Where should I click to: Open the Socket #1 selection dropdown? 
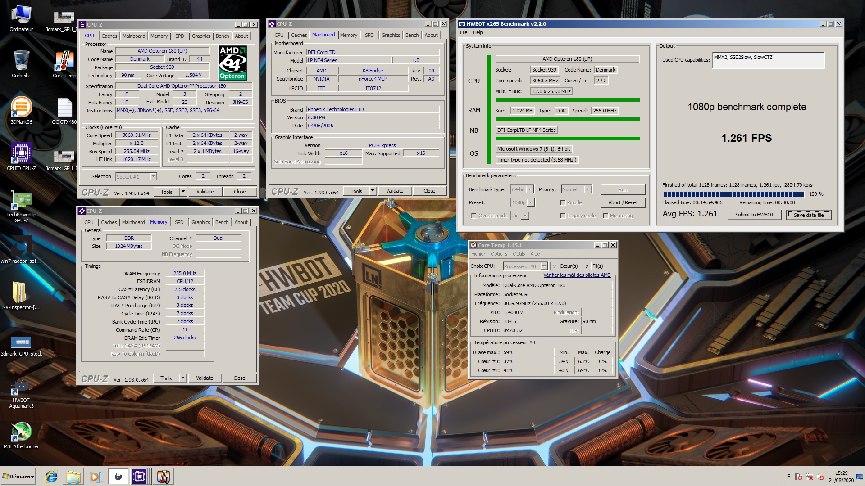[x=153, y=176]
